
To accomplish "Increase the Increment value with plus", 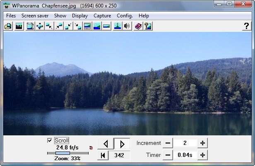I will pos(202,143).
